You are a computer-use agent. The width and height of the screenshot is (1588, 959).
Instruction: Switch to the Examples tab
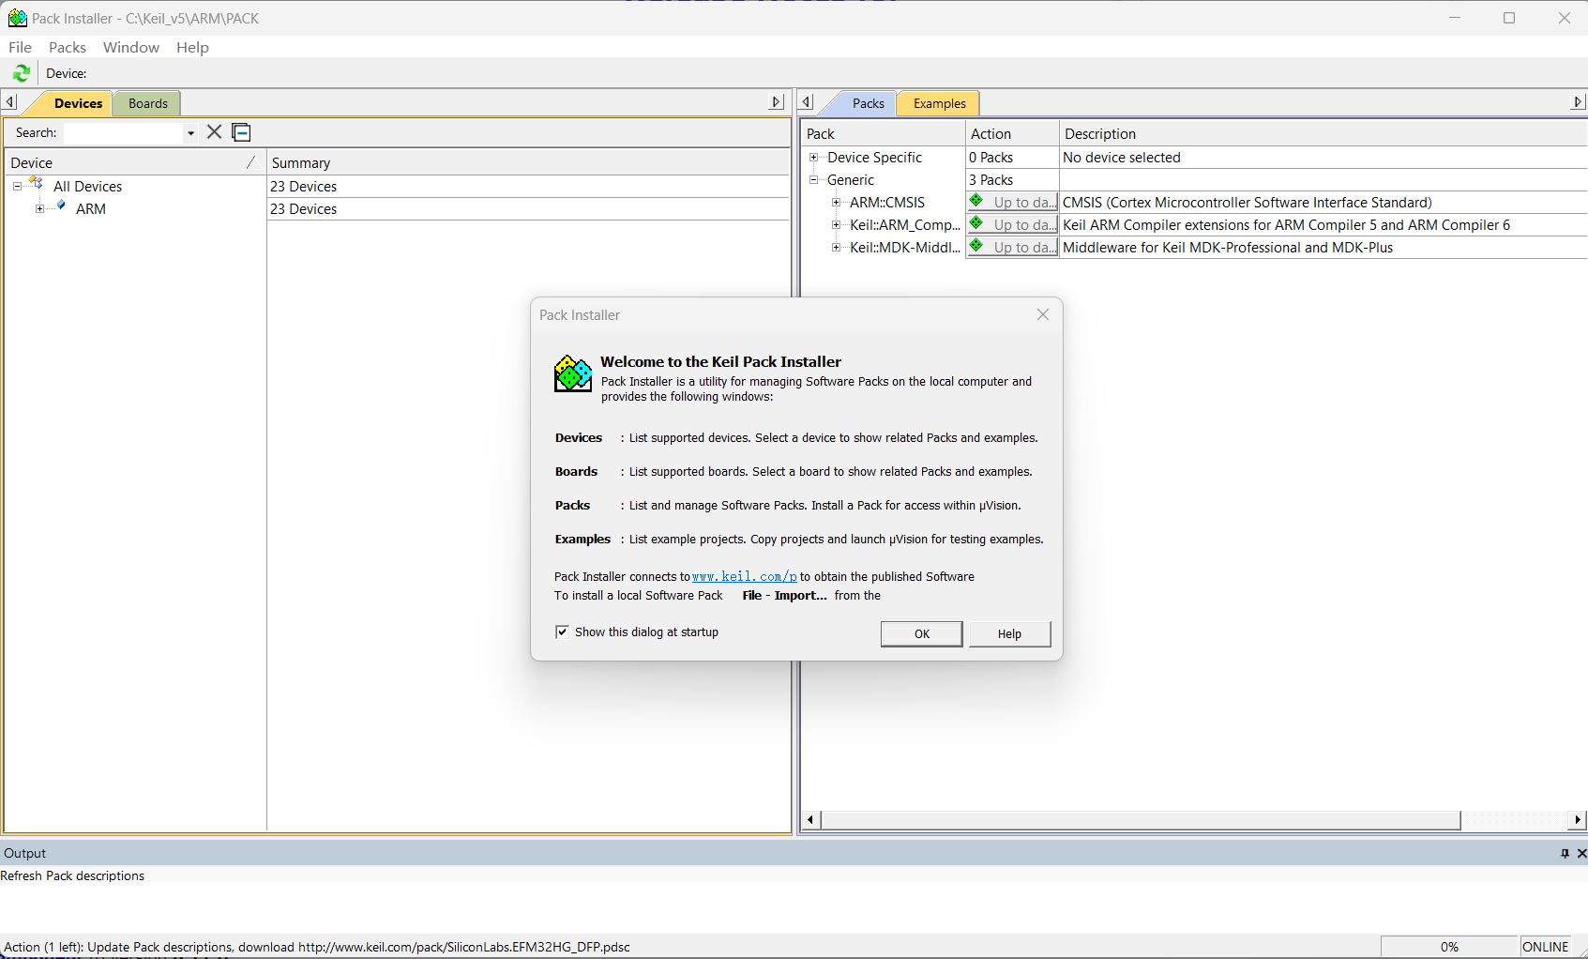(939, 103)
